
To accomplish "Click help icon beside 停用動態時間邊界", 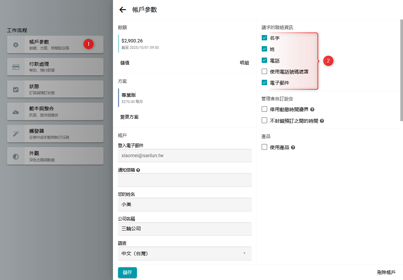I will click(312, 110).
